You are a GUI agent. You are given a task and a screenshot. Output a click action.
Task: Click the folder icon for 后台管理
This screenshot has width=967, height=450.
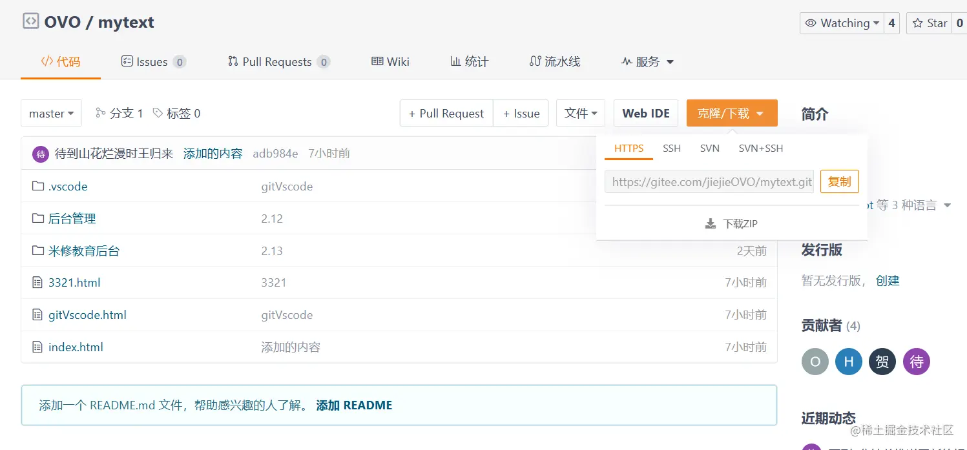[37, 219]
